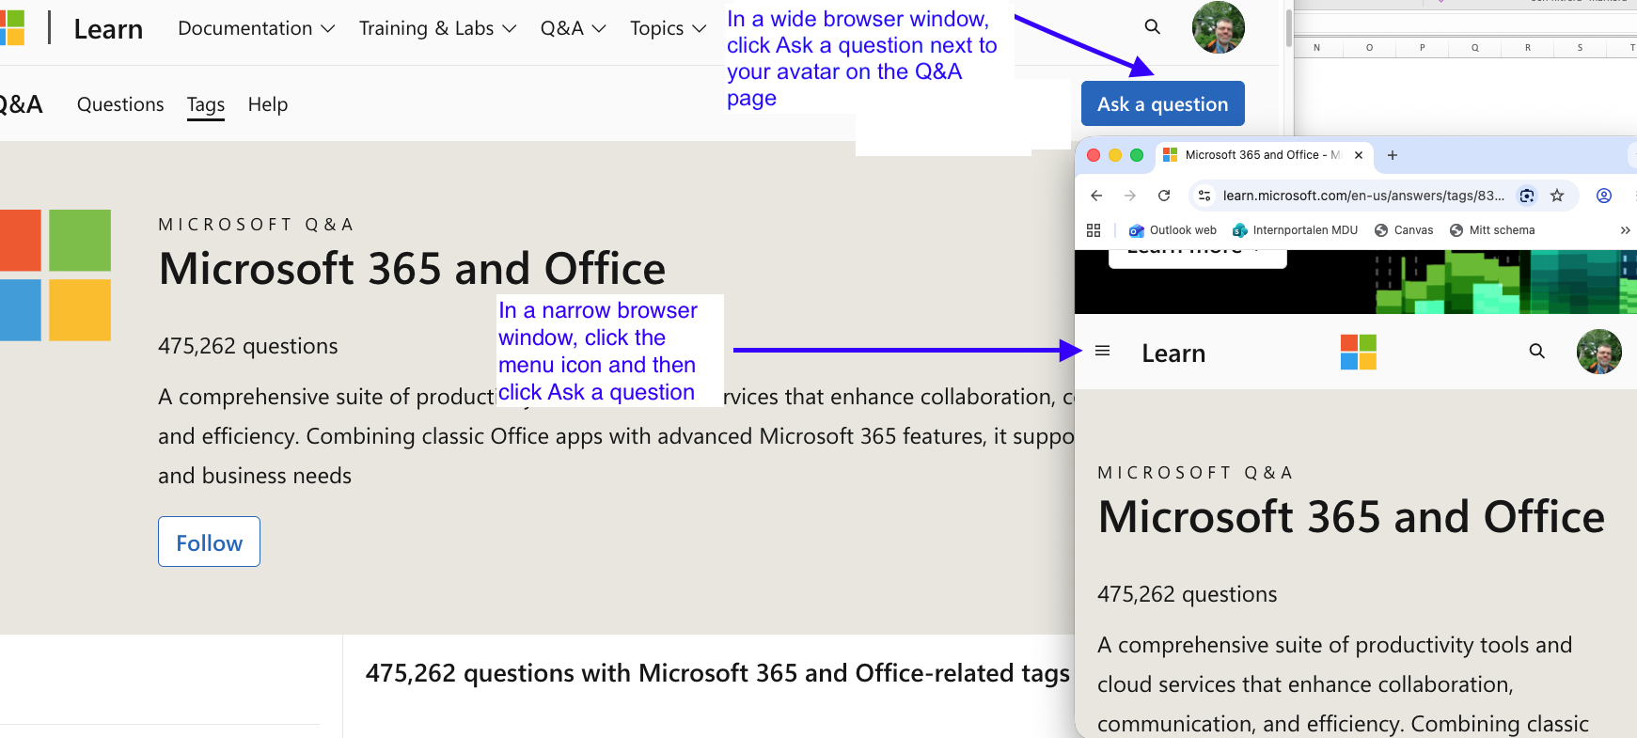Open the Outlook web bookmark
This screenshot has width=1637, height=738.
[1173, 230]
